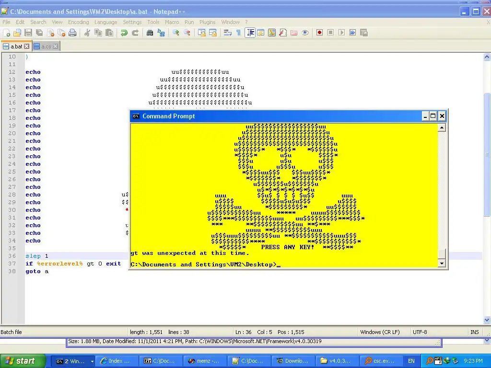Click the Close All toolbar icon

[x=61, y=33]
